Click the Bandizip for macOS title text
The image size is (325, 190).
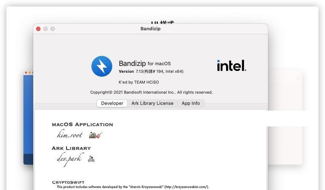145,63
